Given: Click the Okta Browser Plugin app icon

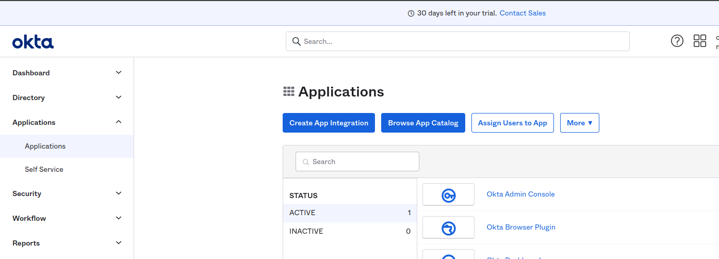Looking at the screenshot, I should coord(448,228).
